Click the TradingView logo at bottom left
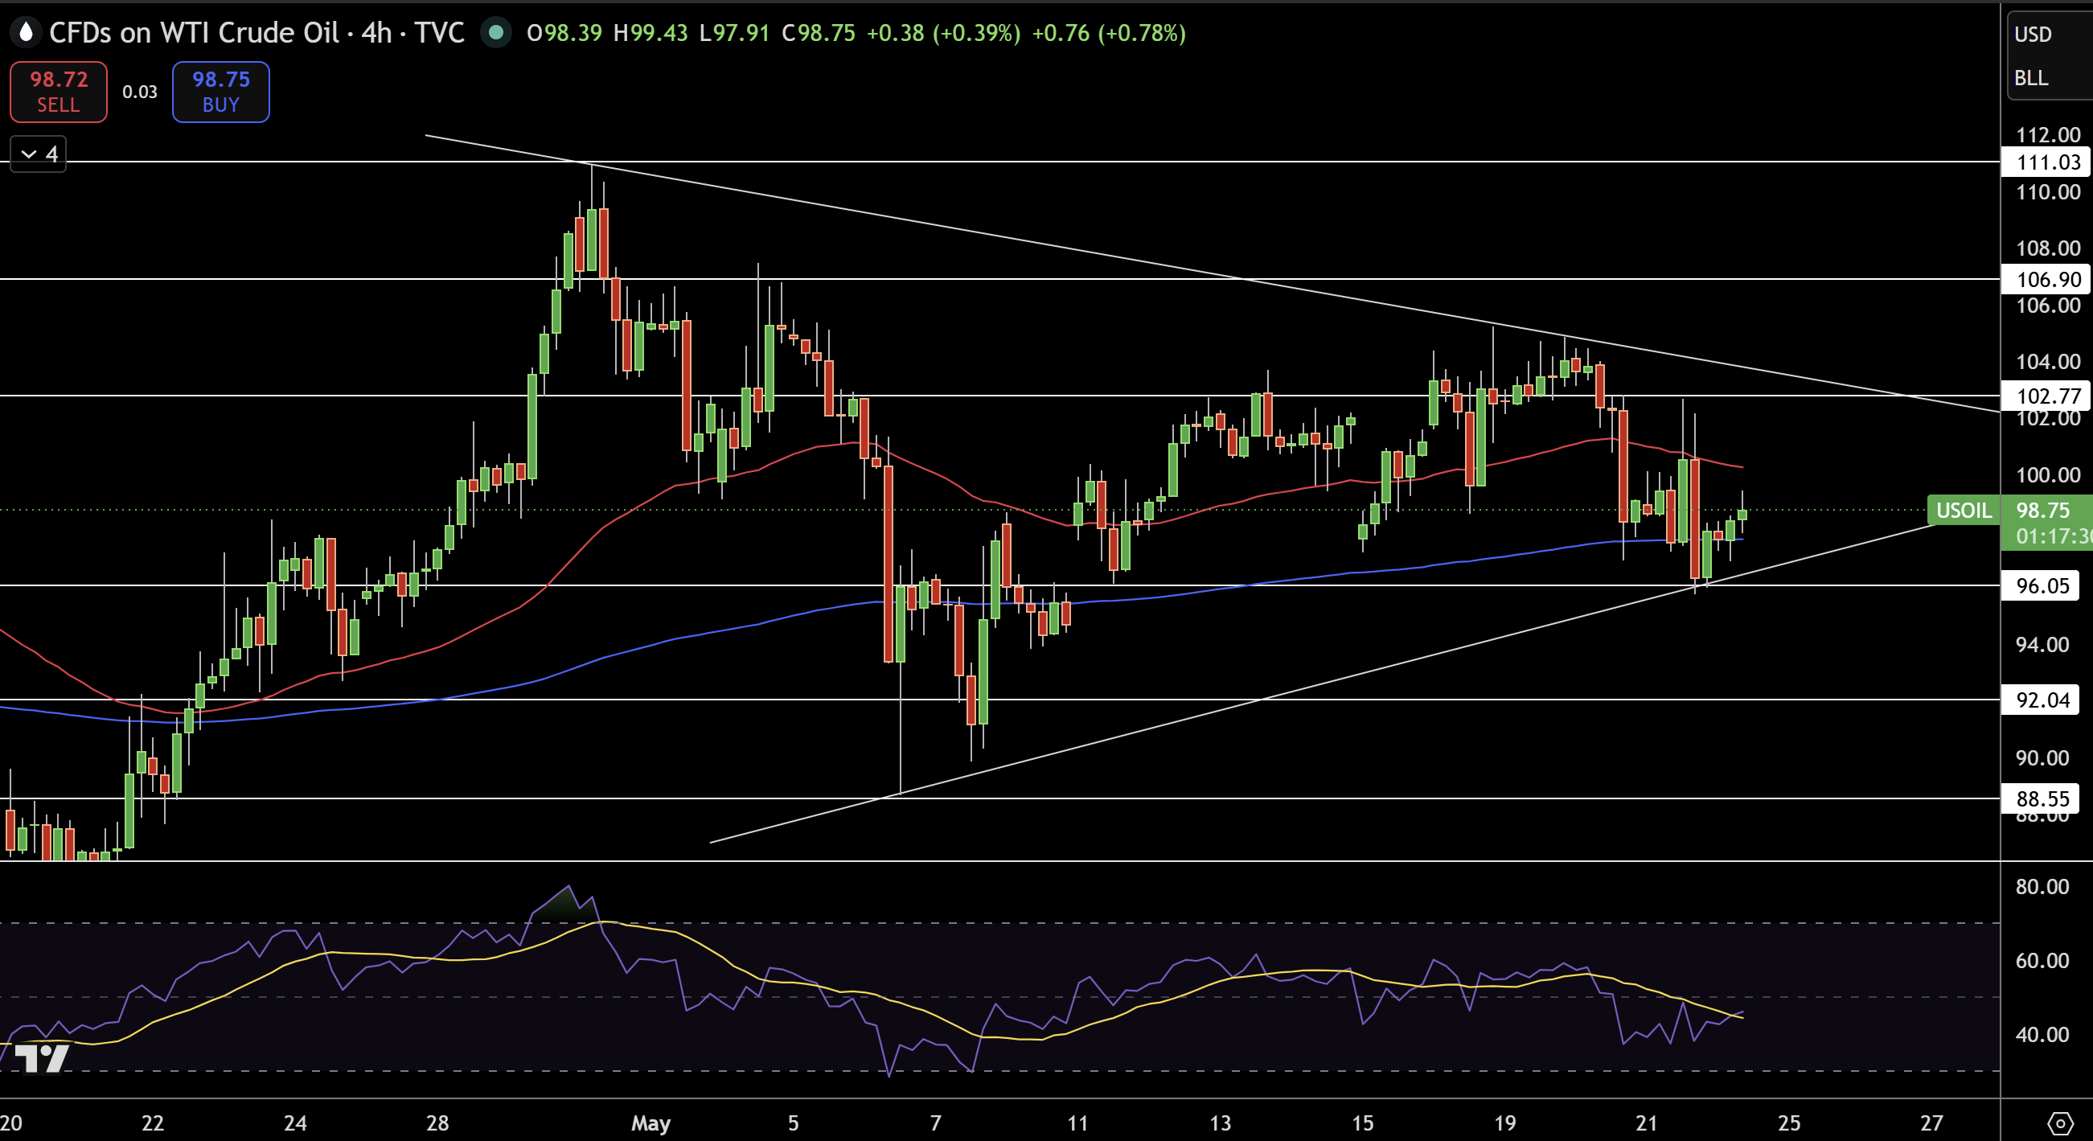2093x1141 pixels. (42, 1058)
